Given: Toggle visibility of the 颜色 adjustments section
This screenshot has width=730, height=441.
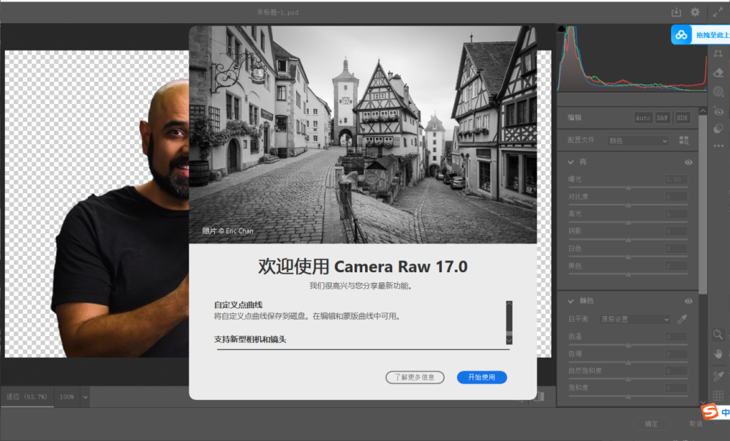Looking at the screenshot, I should coord(688,301).
